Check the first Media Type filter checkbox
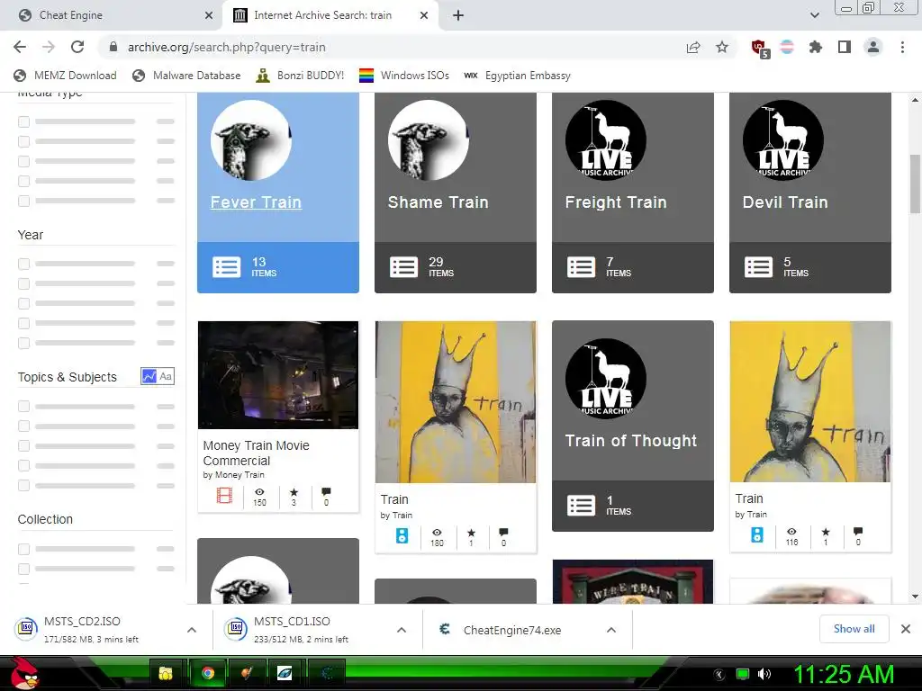The width and height of the screenshot is (922, 691). coord(23,121)
